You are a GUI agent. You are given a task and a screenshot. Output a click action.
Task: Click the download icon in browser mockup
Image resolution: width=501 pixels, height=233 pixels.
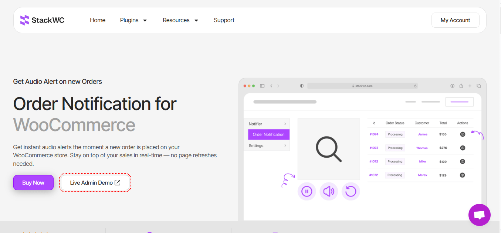[452, 86]
